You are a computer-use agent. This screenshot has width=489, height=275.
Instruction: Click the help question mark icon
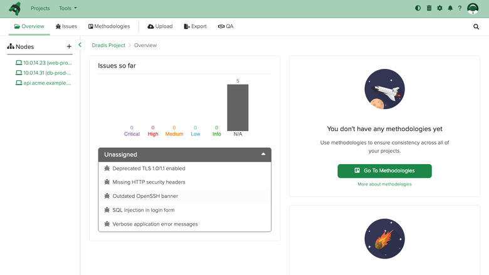(x=460, y=8)
